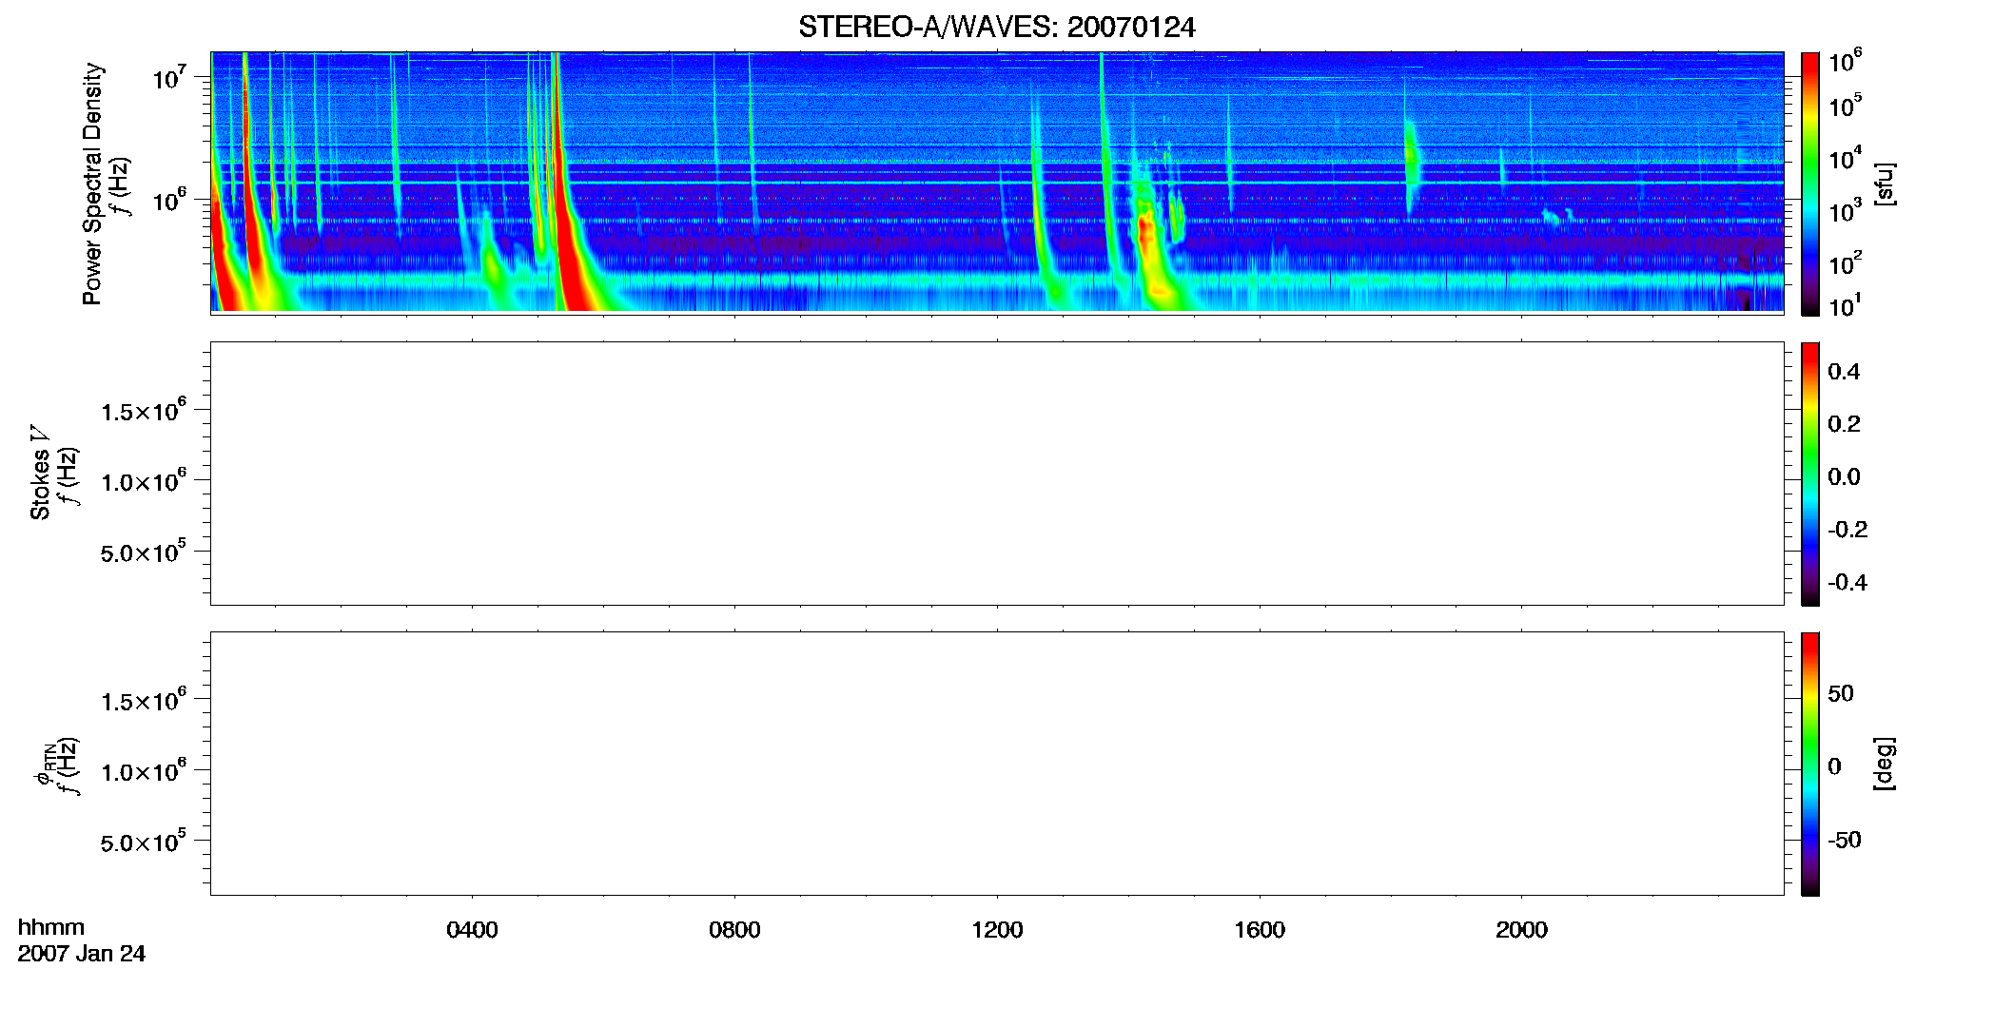Screen dimensions: 1994x1027
Task: Select the 10^1 label on the sfu color bar
Action: [1845, 306]
